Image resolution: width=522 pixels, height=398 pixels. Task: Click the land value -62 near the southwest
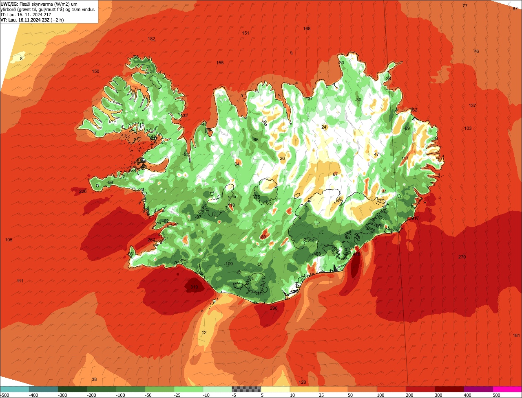[165, 221]
